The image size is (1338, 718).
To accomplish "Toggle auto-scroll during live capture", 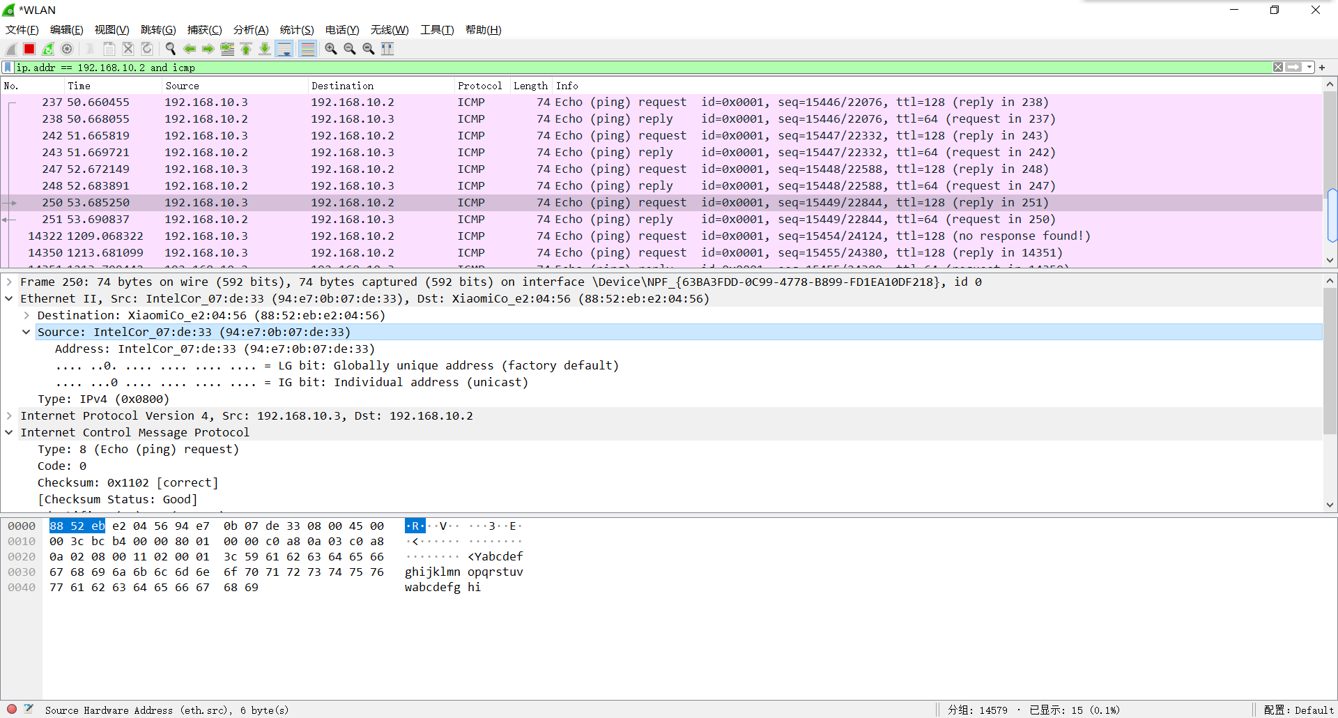I will pos(284,49).
